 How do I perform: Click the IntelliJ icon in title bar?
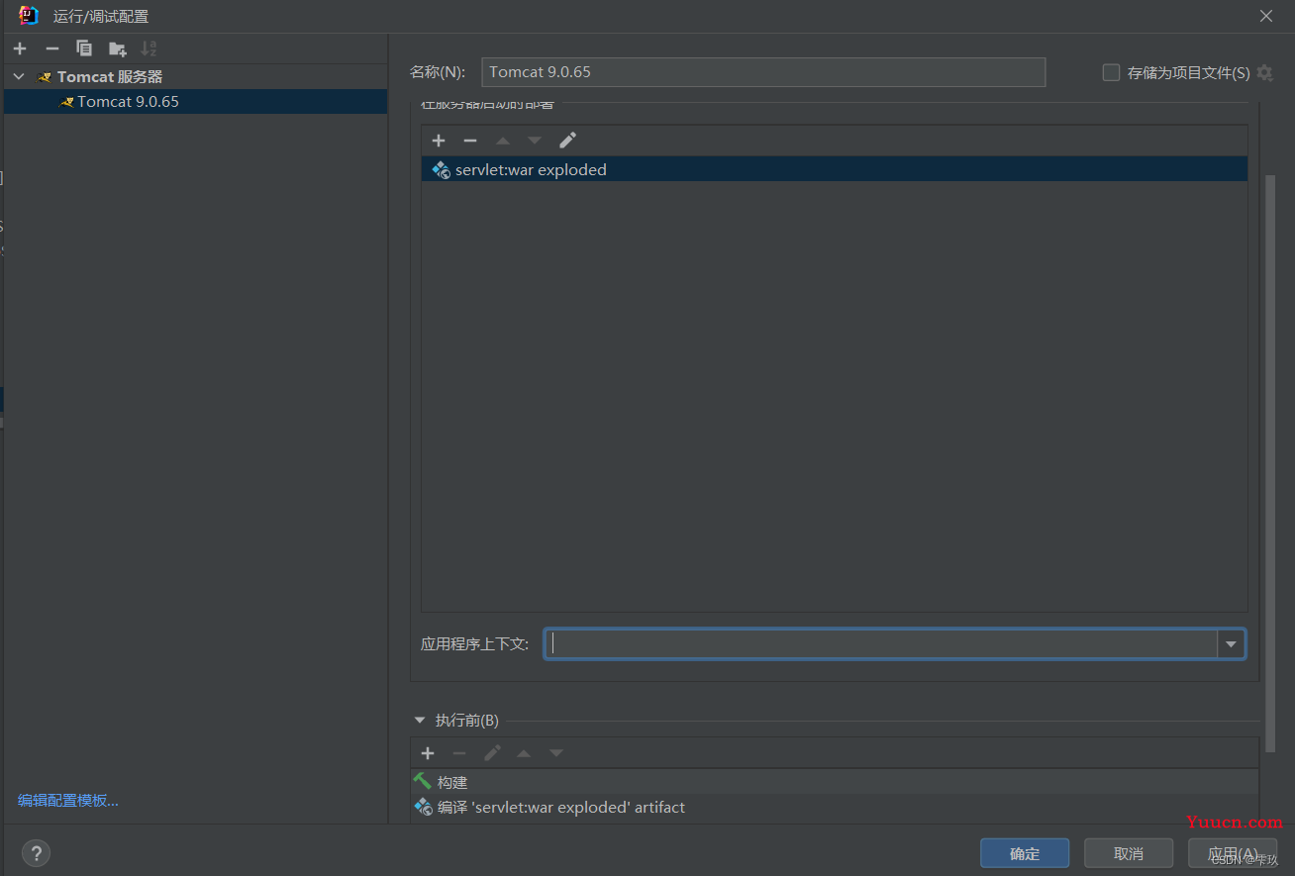tap(29, 16)
